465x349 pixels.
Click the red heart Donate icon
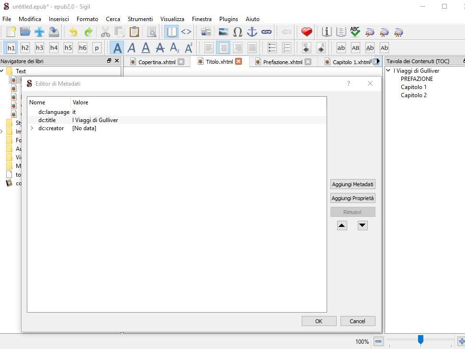click(306, 32)
